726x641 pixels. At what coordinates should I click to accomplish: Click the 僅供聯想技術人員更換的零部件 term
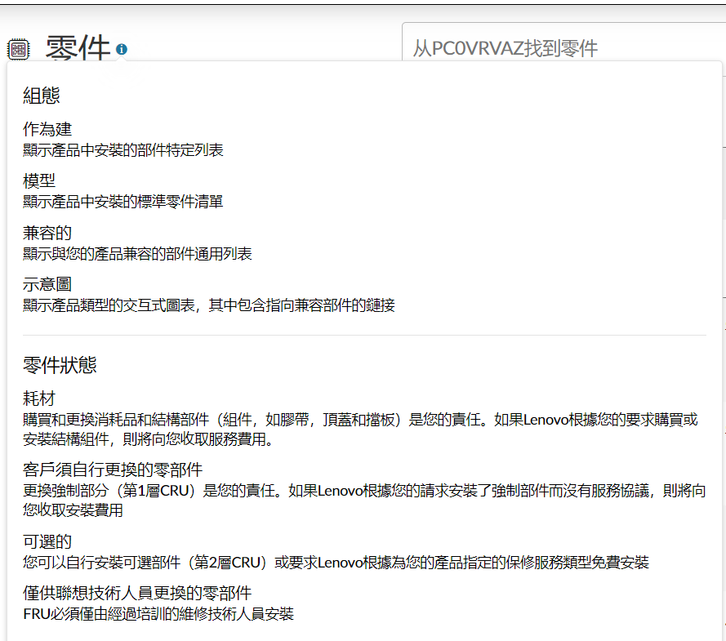(137, 593)
